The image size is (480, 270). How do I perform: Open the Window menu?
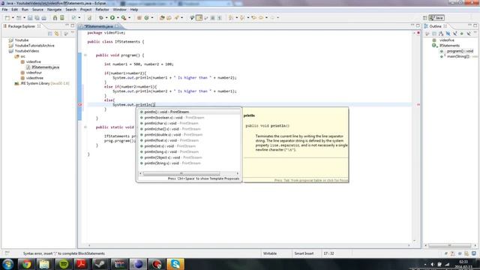(x=119, y=10)
